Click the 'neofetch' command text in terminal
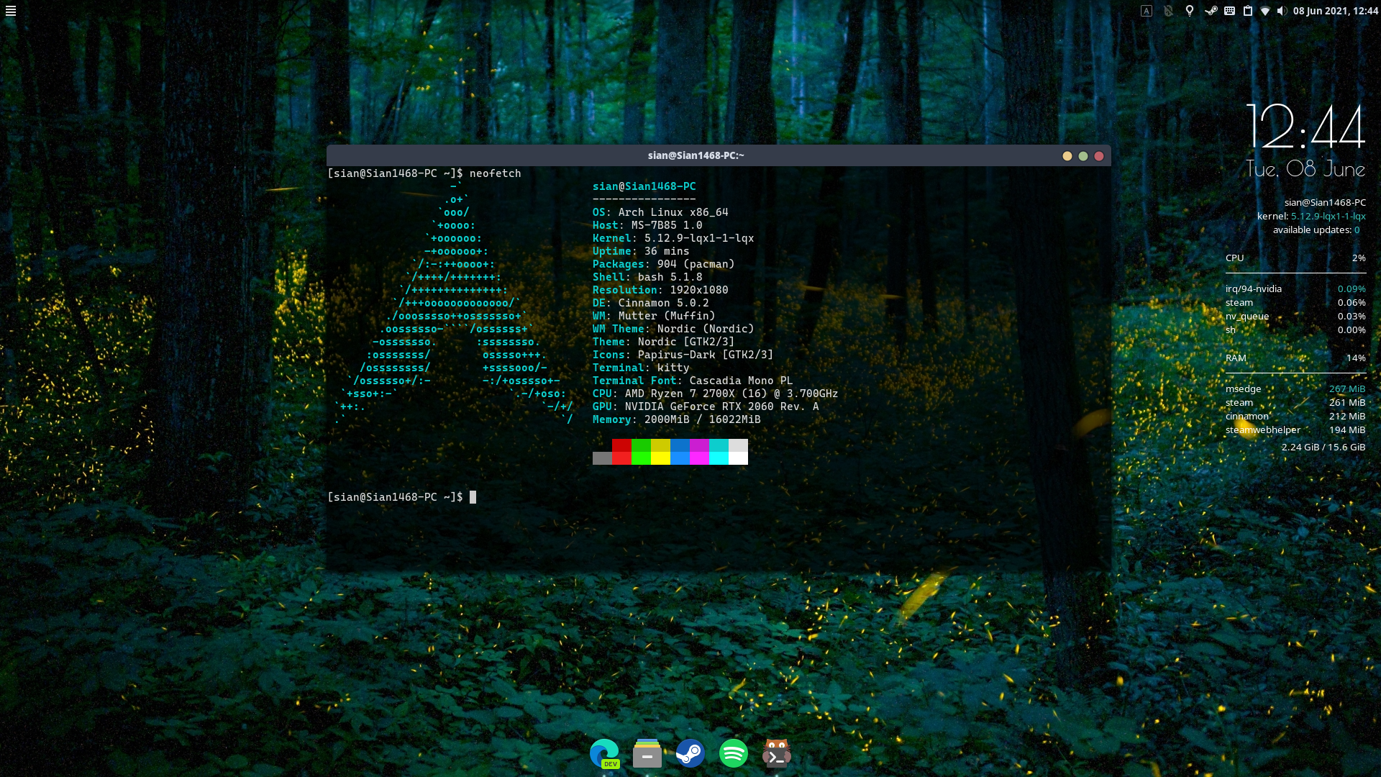 (x=495, y=173)
